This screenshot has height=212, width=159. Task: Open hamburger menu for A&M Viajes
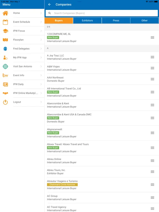pyautogui.click(x=152, y=68)
